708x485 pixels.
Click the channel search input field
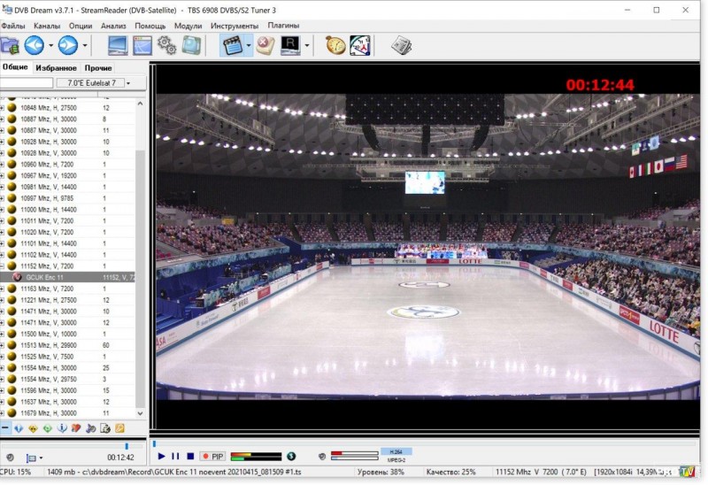tap(26, 83)
